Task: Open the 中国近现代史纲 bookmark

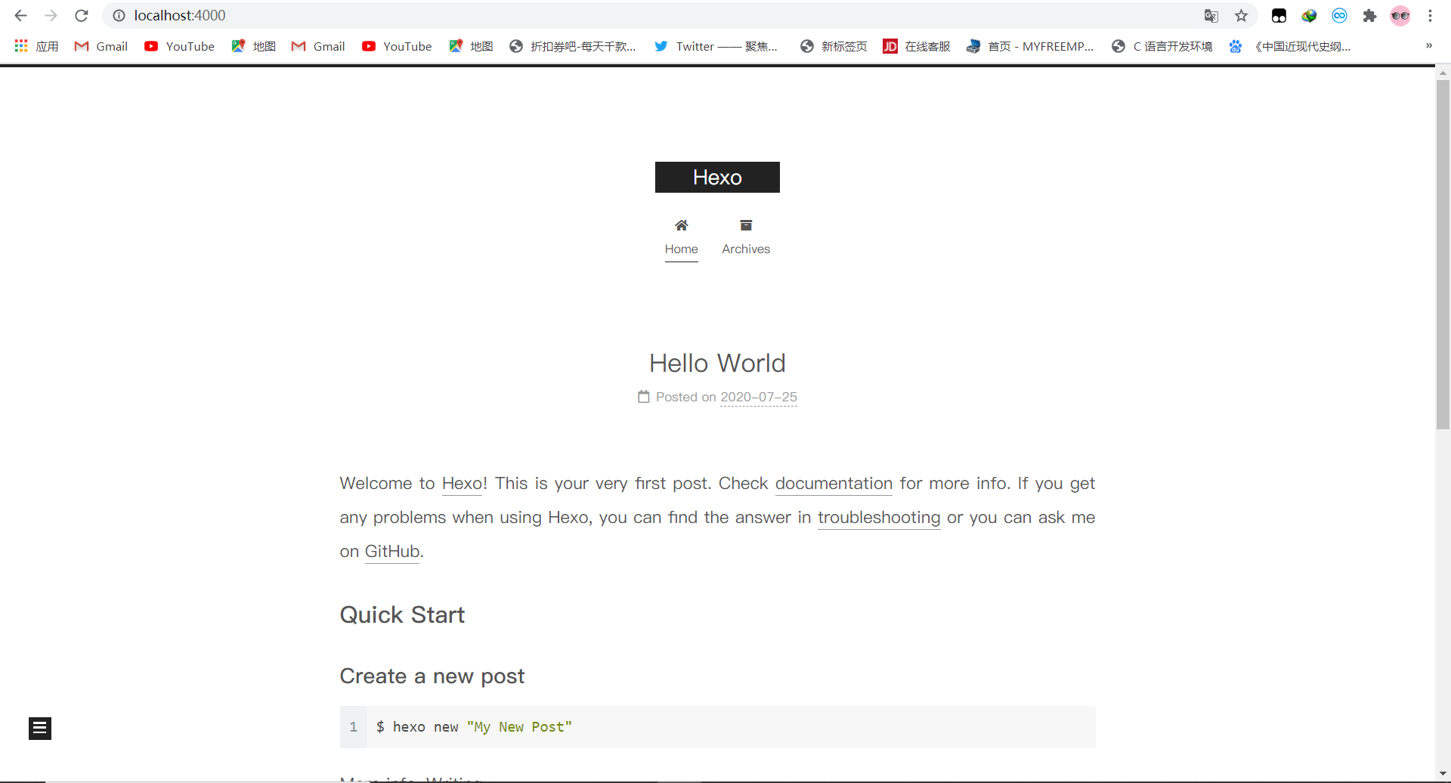Action: (1289, 46)
